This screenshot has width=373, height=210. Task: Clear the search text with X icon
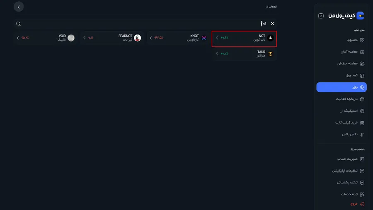tap(273, 24)
